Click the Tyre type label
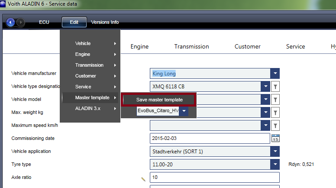 click(21, 165)
